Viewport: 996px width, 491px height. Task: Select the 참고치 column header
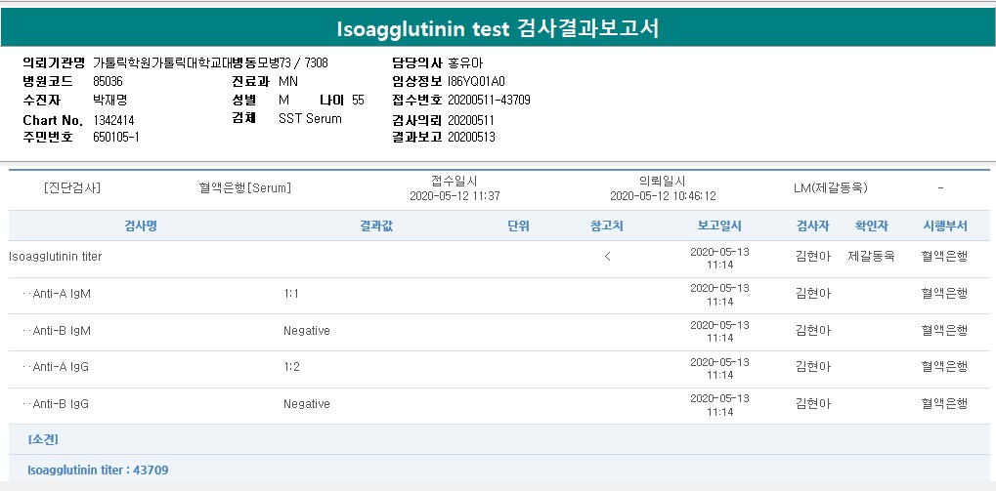pyautogui.click(x=607, y=226)
